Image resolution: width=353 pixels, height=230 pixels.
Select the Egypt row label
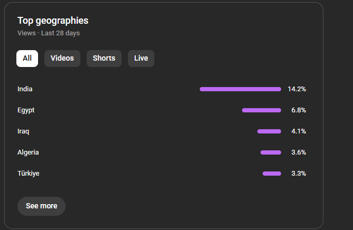[26, 110]
